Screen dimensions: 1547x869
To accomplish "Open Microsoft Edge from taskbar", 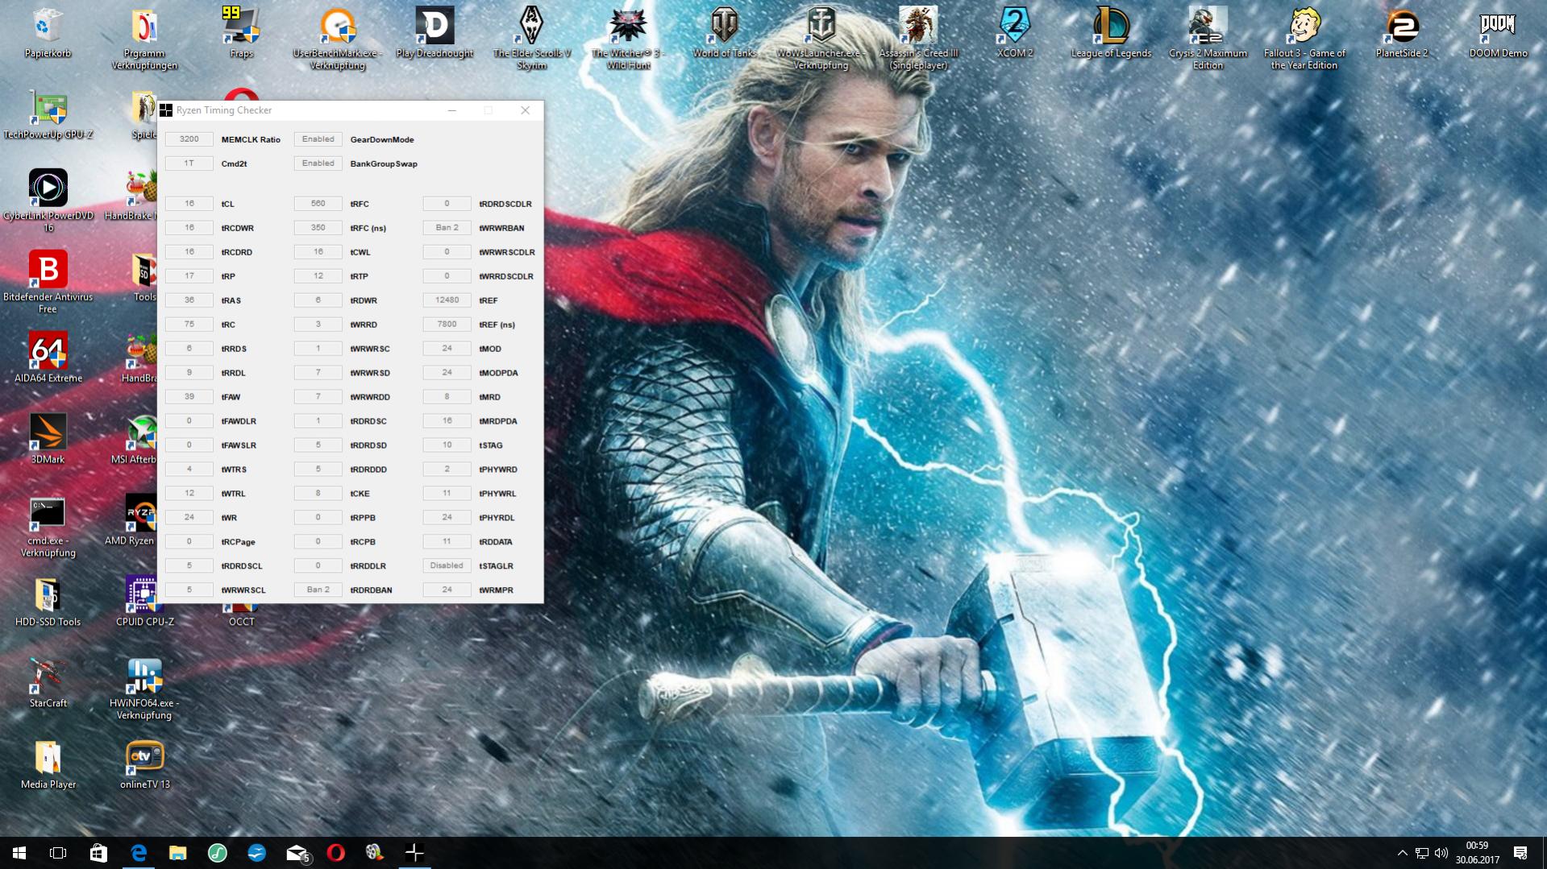I will pyautogui.click(x=139, y=853).
